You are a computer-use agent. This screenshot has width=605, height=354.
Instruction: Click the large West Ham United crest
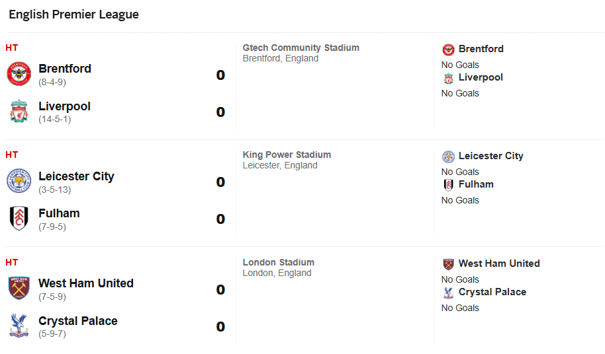tap(19, 289)
